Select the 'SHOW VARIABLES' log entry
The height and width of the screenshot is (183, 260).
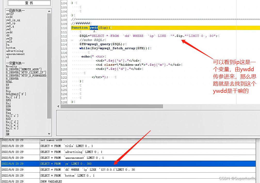[77, 181]
